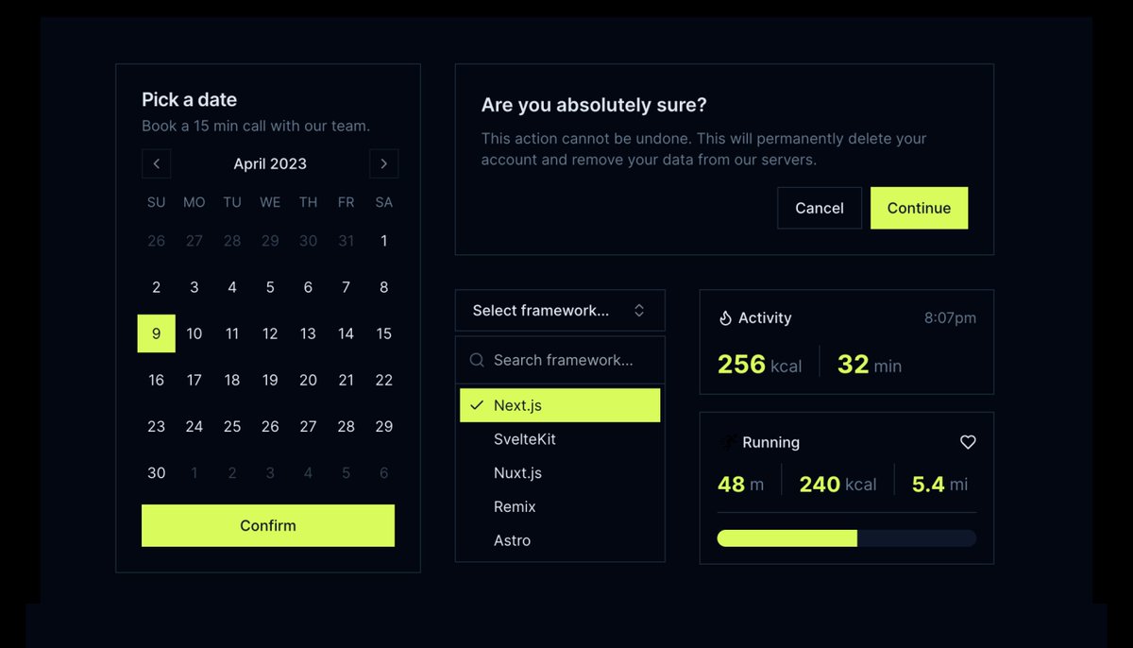Select April 8 in the calendar

(x=383, y=287)
